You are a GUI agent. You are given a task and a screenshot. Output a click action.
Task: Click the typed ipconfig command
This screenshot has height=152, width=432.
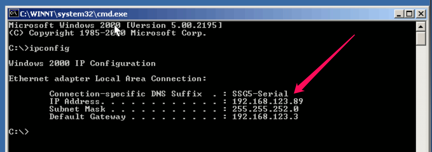[x=50, y=48]
